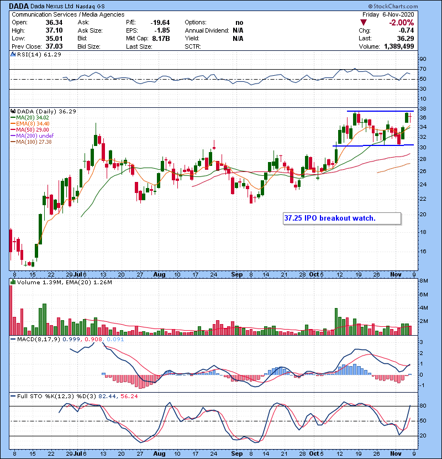Click the DADA candlestick legend icon
Screen dimensions: 442x459
click(13, 112)
